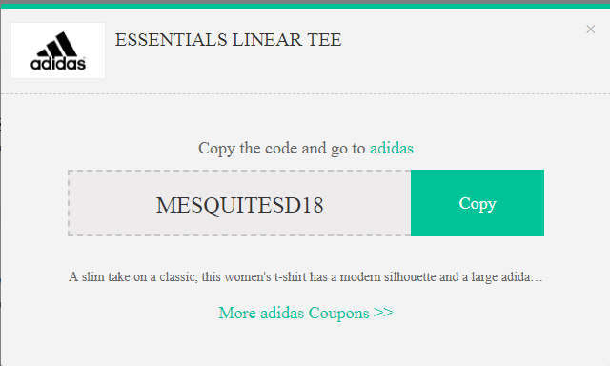The height and width of the screenshot is (366, 610).
Task: Click the gray strip above the teal bar
Action: coord(305,2)
